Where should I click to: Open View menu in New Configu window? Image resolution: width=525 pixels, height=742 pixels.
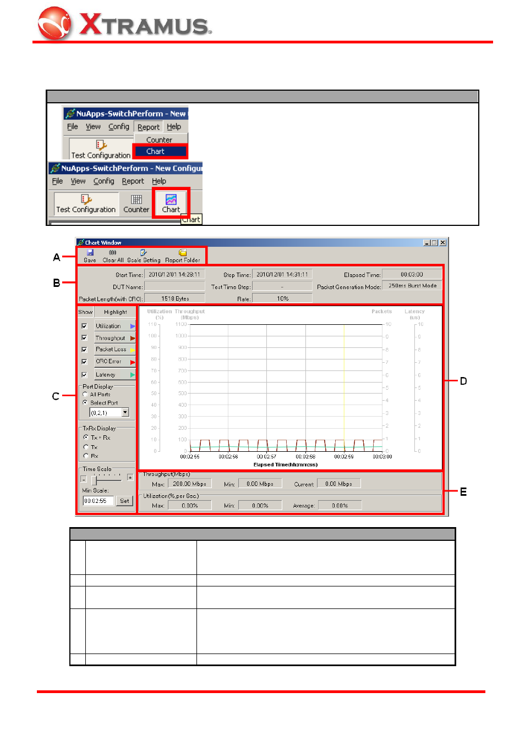[78, 181]
